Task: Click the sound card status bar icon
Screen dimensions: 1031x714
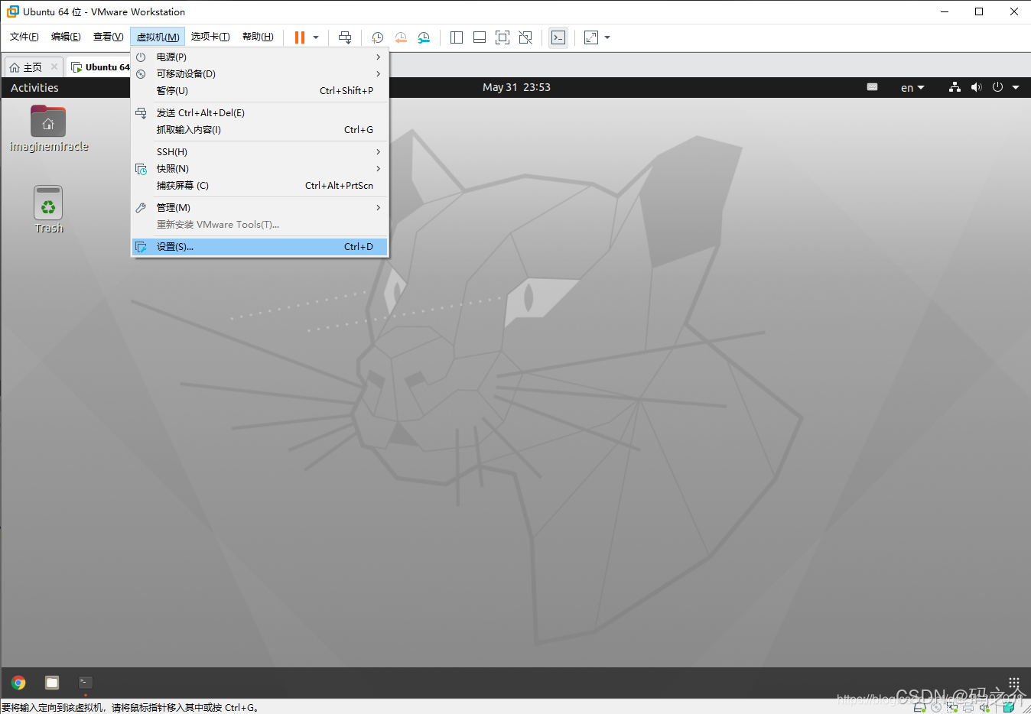Action: point(984,708)
